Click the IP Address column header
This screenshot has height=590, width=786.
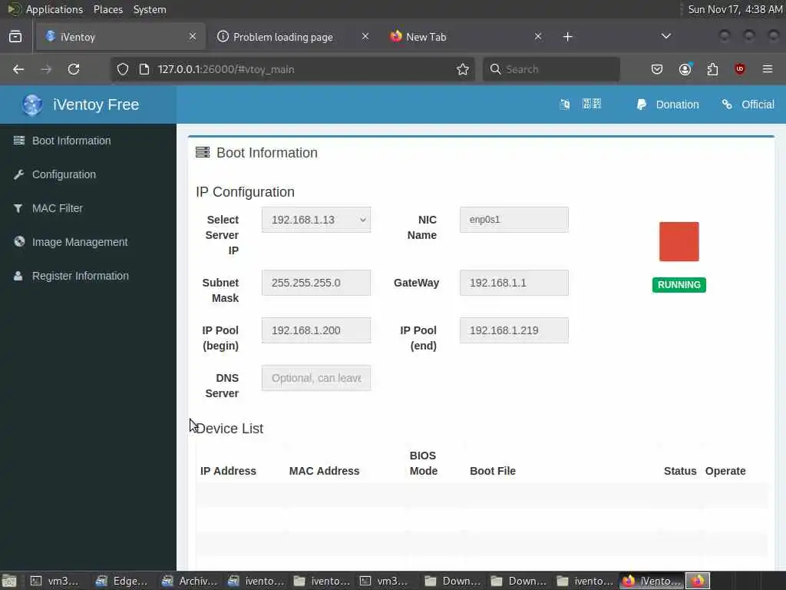(x=228, y=471)
